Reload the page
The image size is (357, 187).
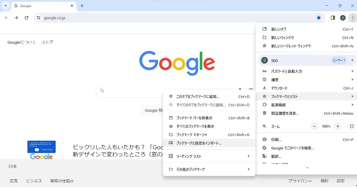coord(26,18)
